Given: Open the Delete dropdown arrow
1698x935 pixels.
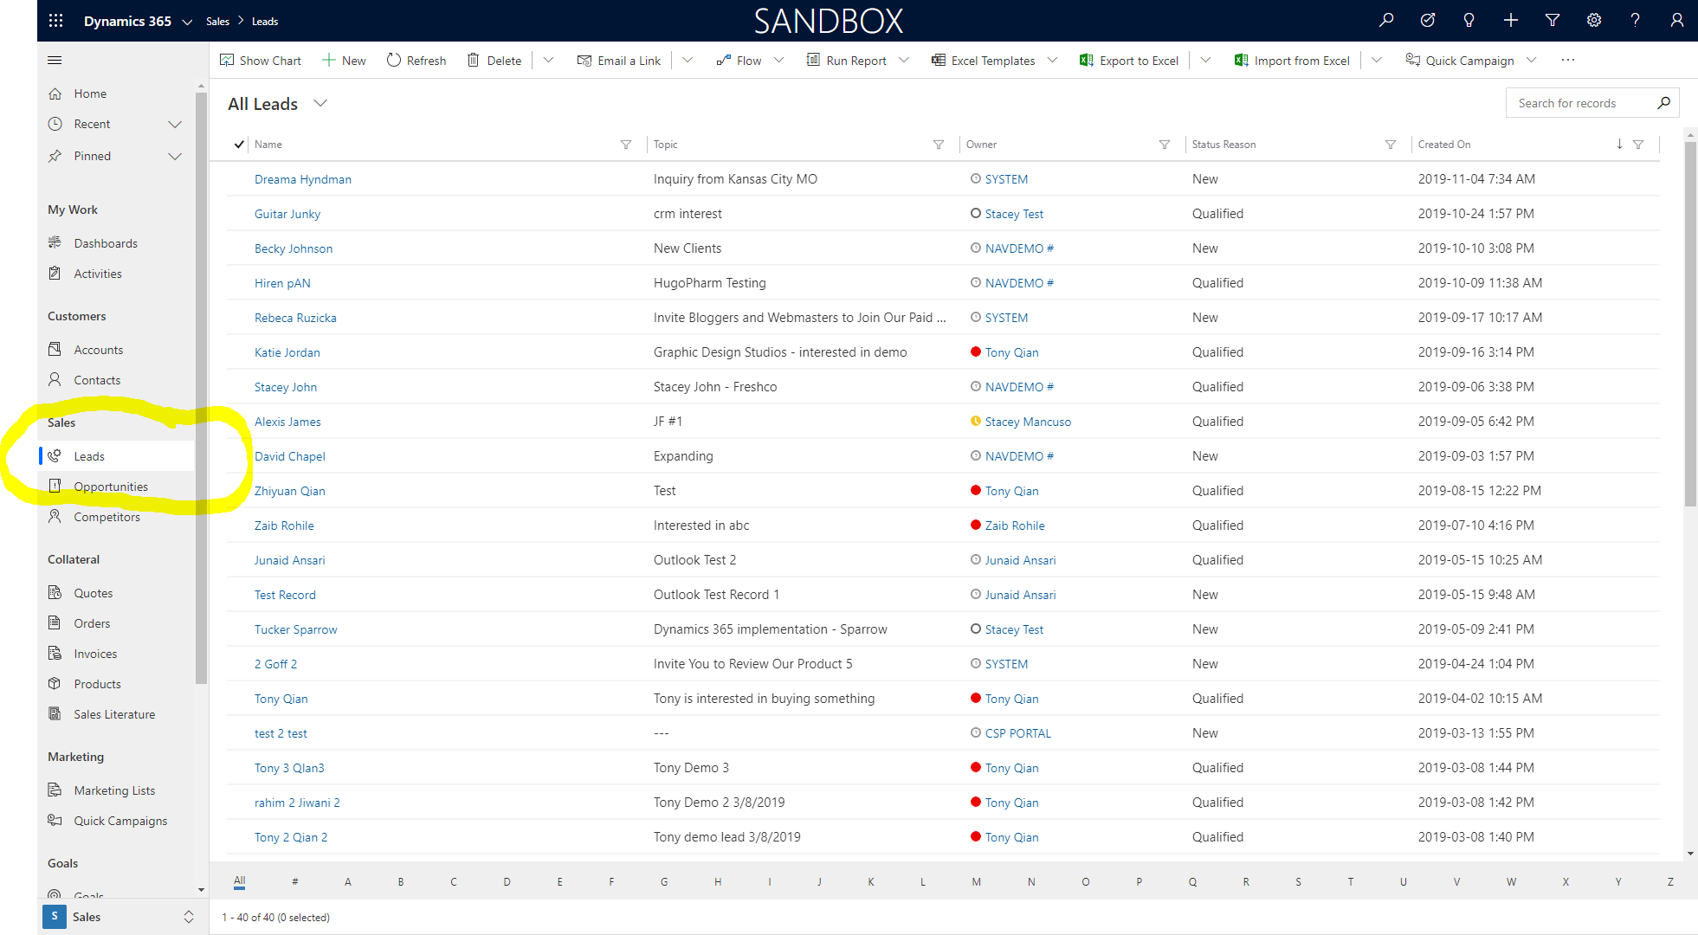Looking at the screenshot, I should 548,60.
